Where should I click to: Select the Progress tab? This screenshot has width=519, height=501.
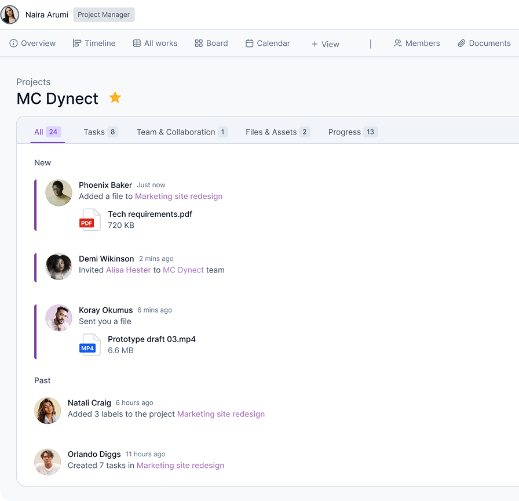pyautogui.click(x=352, y=132)
